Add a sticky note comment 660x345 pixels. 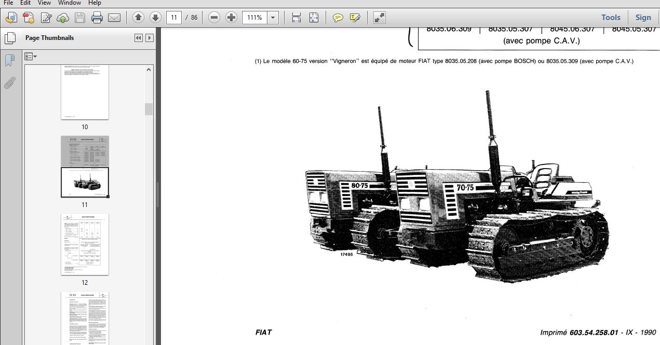click(338, 18)
